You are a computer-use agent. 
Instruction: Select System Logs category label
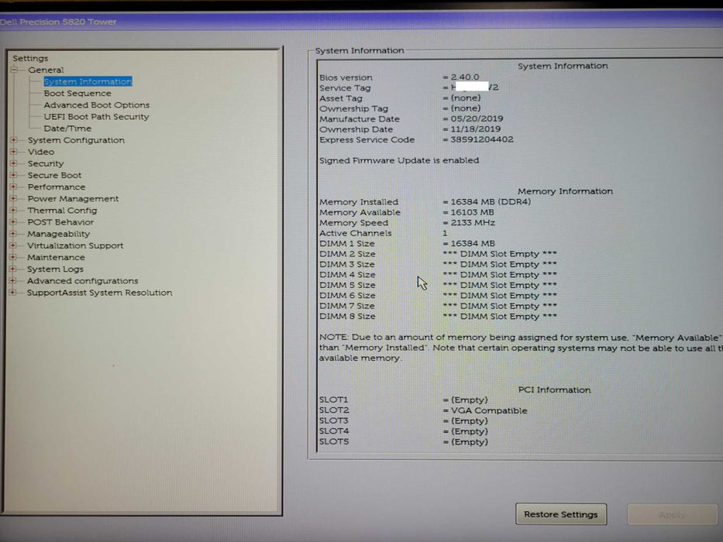(x=55, y=269)
